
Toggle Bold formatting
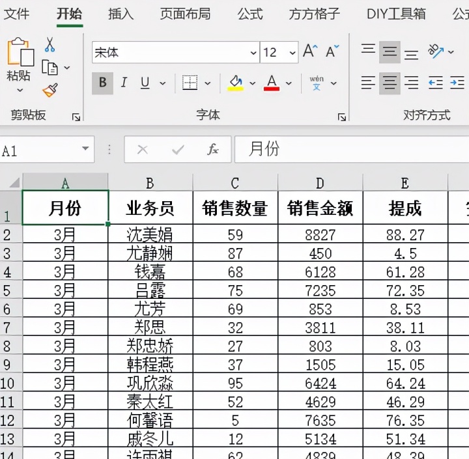coord(103,83)
